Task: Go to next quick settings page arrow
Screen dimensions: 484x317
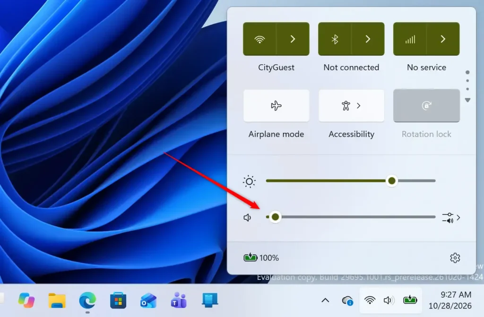Action: pyautogui.click(x=467, y=100)
